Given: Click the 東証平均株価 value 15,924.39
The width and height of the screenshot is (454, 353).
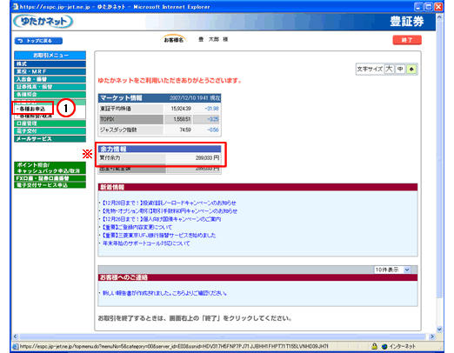Looking at the screenshot, I should tap(181, 109).
